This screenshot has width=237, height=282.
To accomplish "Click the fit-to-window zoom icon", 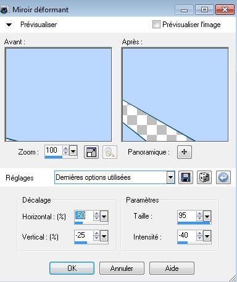I will pos(91,152).
